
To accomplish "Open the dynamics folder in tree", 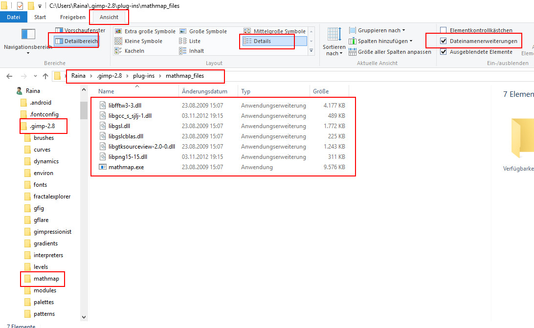I will coord(46,161).
